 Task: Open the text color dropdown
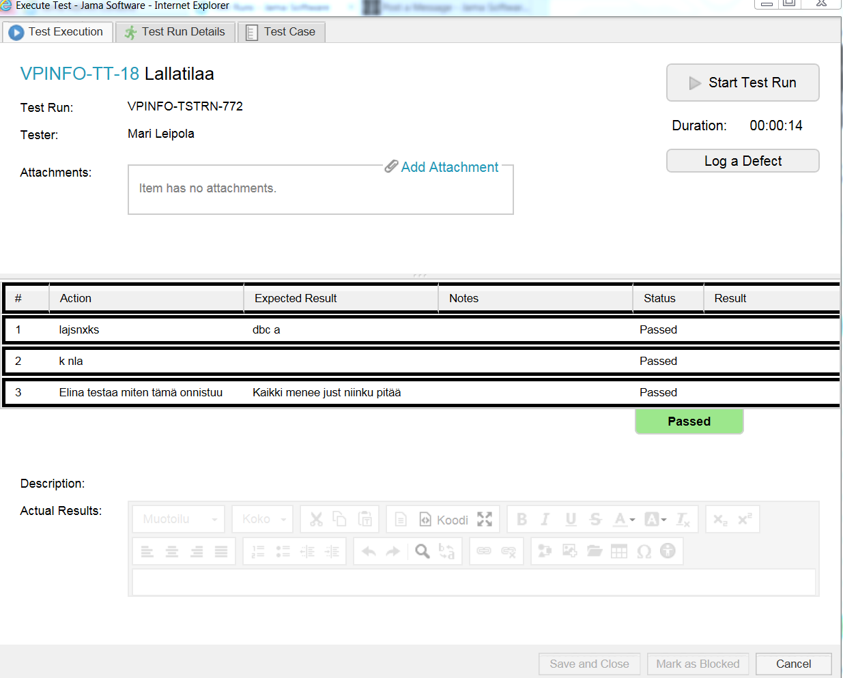(x=624, y=519)
